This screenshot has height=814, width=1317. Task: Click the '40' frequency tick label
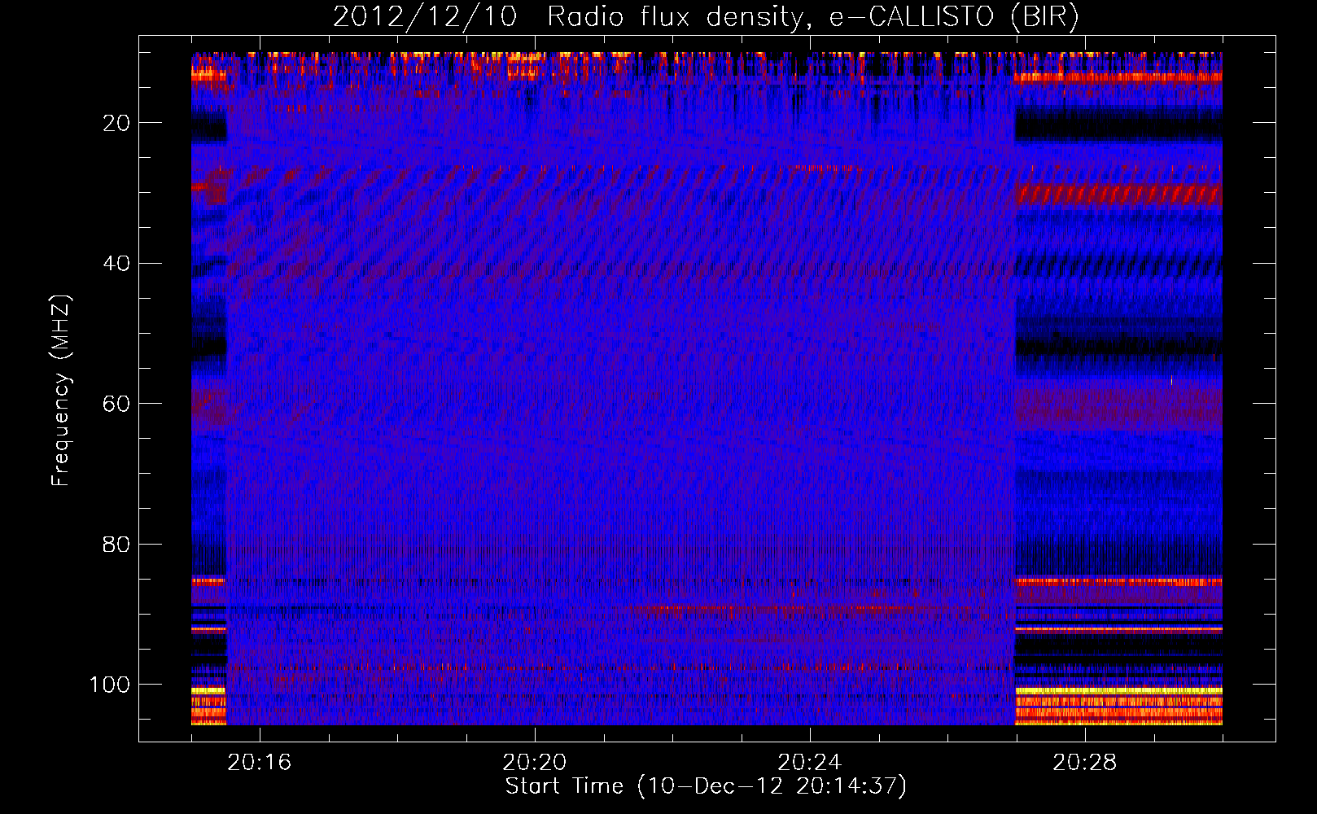tap(116, 264)
